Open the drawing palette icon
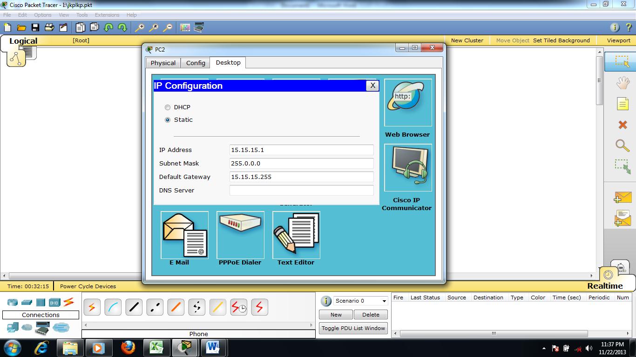 (185, 27)
